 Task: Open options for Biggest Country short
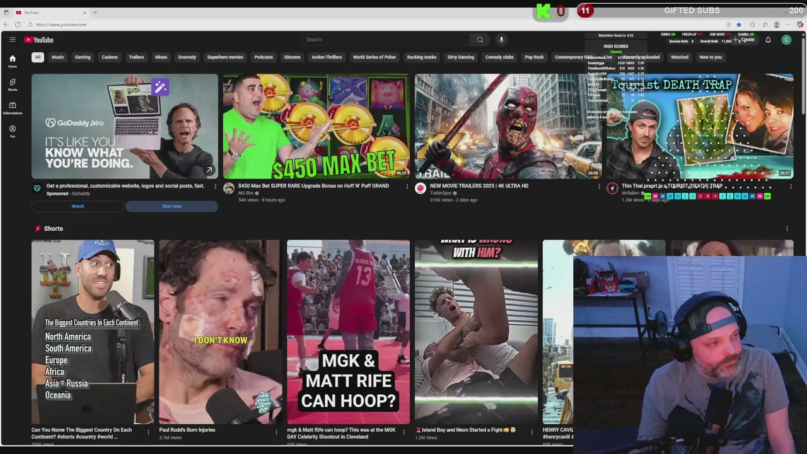[148, 433]
